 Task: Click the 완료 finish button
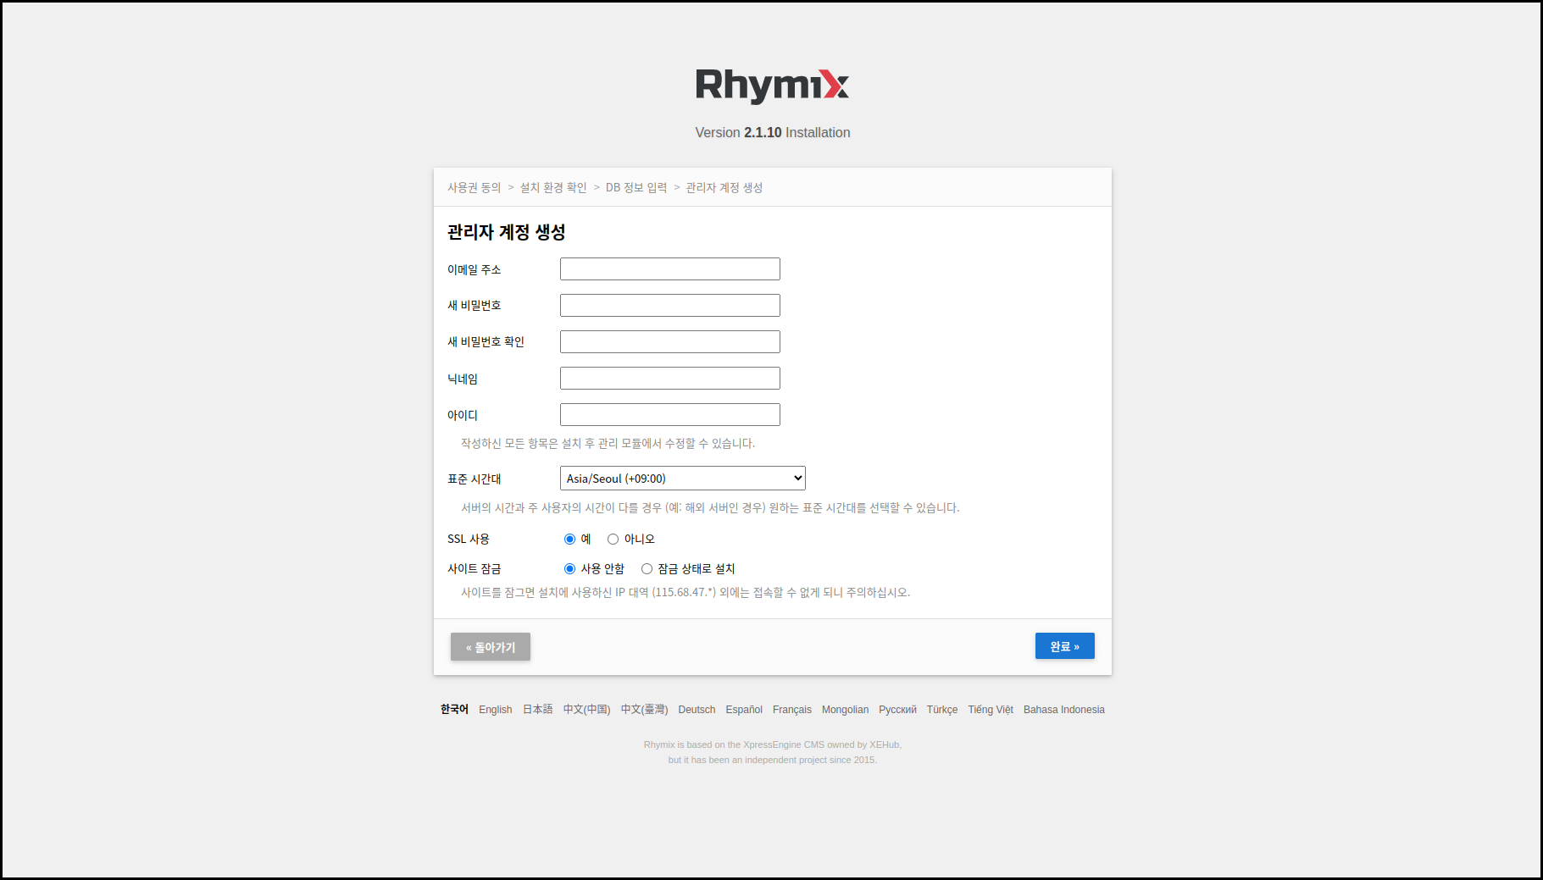[1065, 646]
